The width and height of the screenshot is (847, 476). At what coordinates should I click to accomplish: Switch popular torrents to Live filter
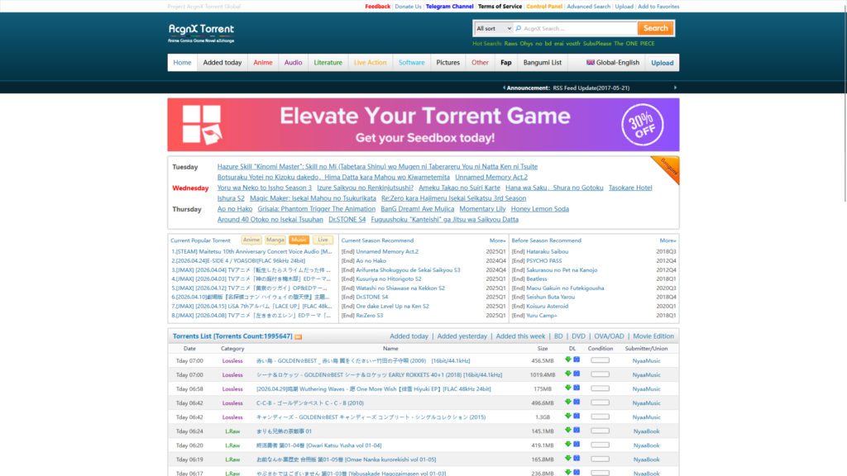[x=323, y=240]
